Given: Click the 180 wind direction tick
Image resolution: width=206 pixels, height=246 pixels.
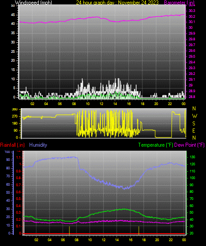Looking at the screenshot, I should click(x=15, y=124).
